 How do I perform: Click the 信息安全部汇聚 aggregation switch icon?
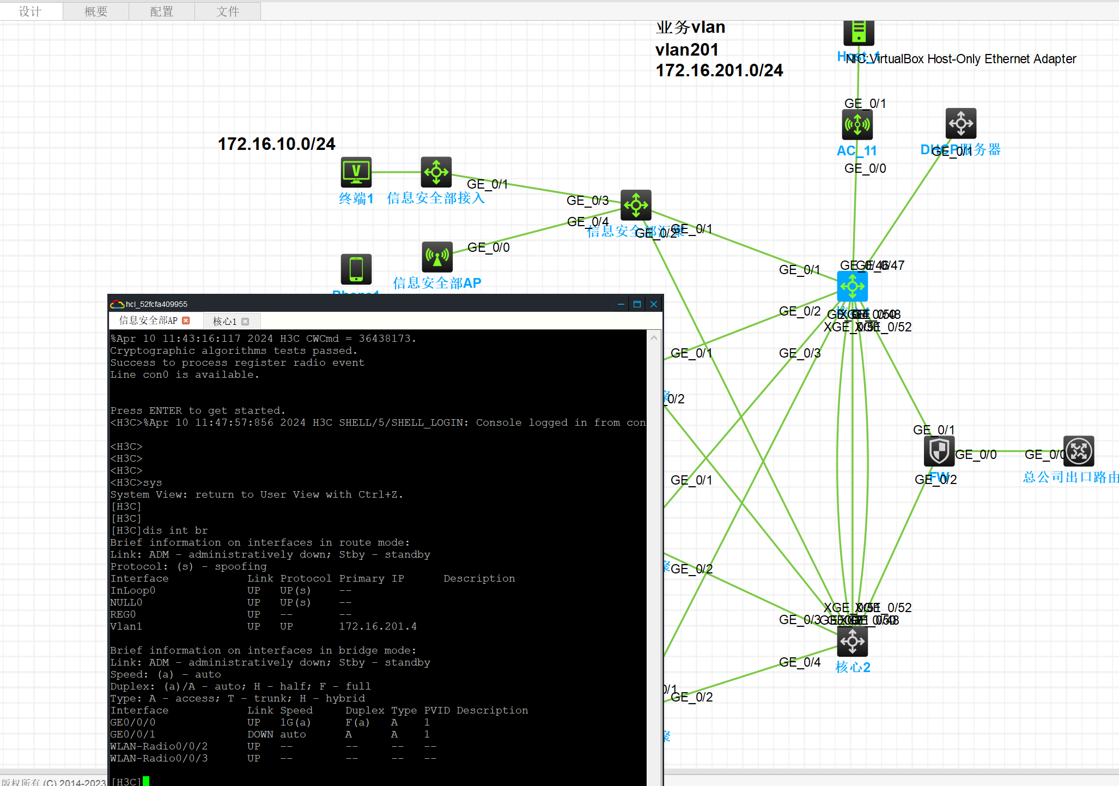tap(636, 205)
